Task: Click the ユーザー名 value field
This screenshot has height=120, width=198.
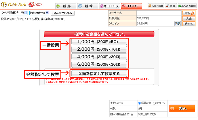Action: pyautogui.click(x=159, y=13)
